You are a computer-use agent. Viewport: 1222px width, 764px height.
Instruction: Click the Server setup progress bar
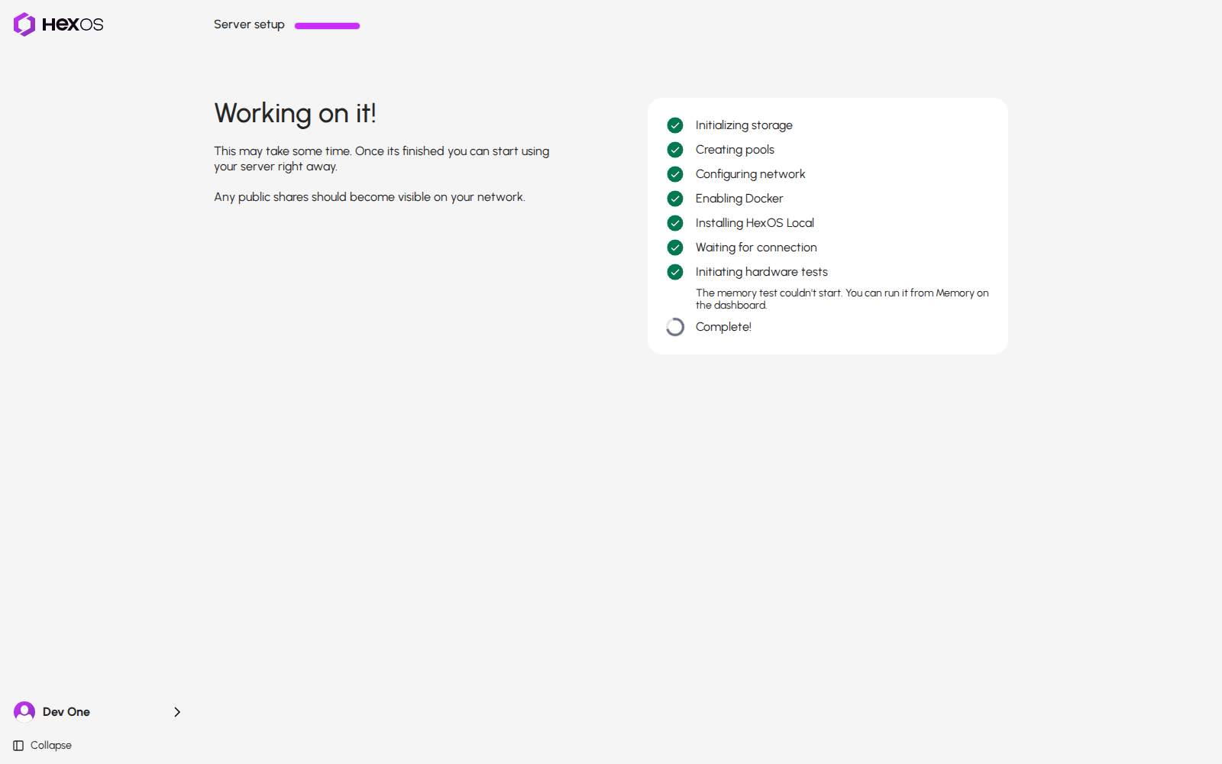327,26
